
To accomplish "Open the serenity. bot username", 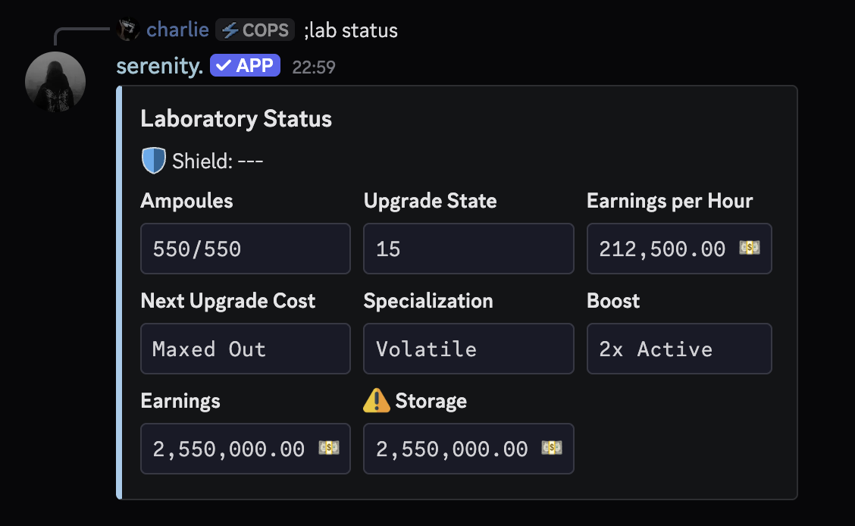I will point(159,66).
